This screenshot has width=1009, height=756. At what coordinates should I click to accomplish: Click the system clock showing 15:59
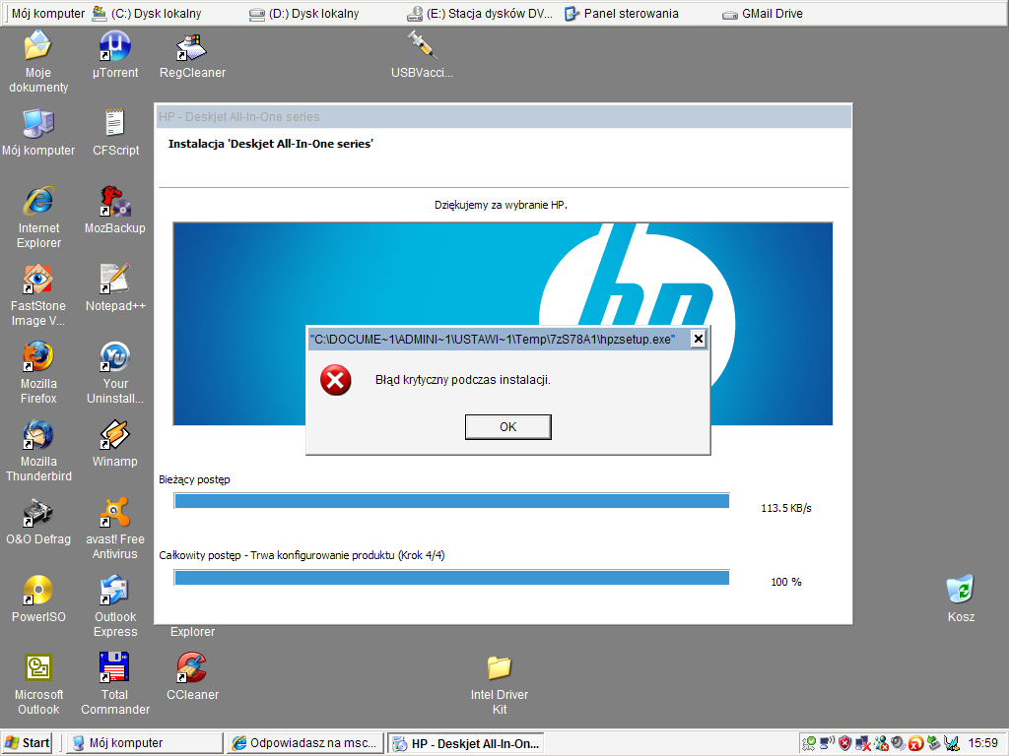click(982, 743)
